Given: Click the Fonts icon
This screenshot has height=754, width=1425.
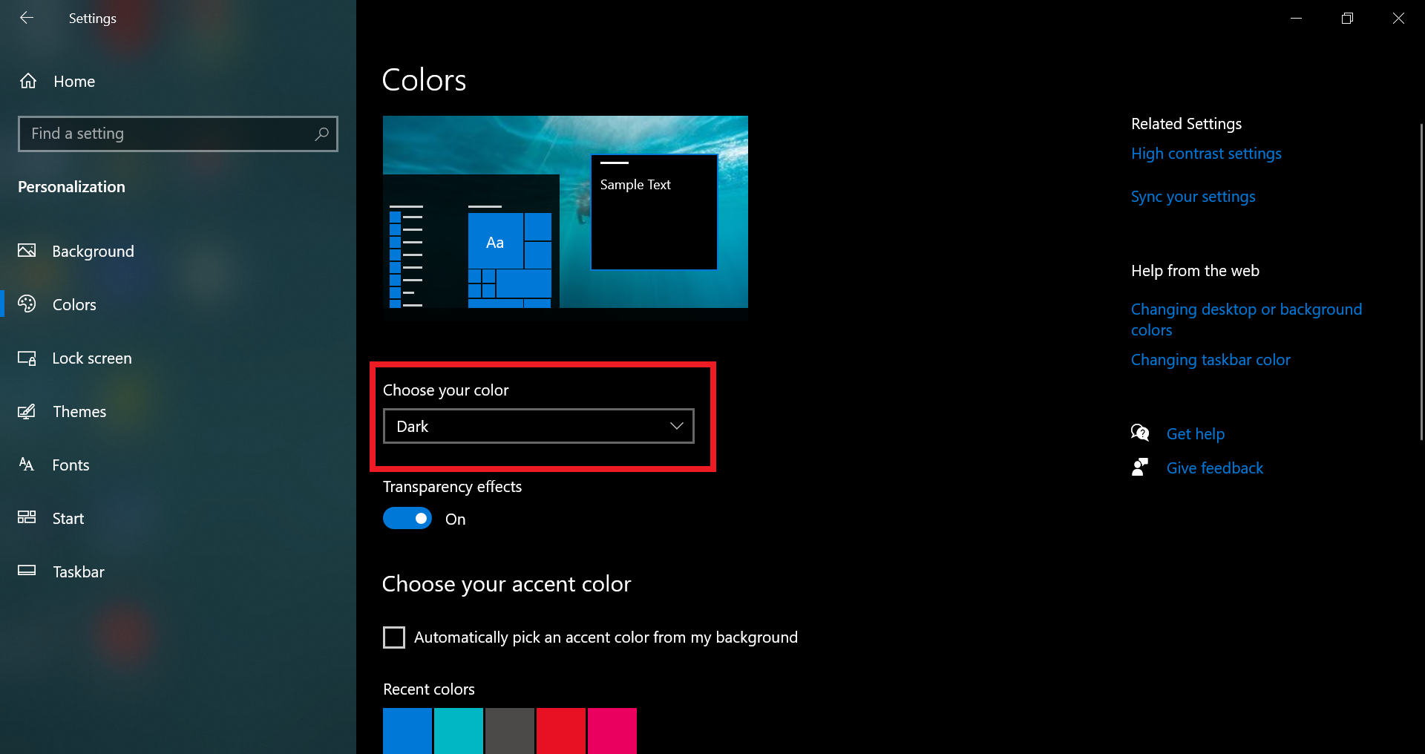Looking at the screenshot, I should (x=27, y=465).
